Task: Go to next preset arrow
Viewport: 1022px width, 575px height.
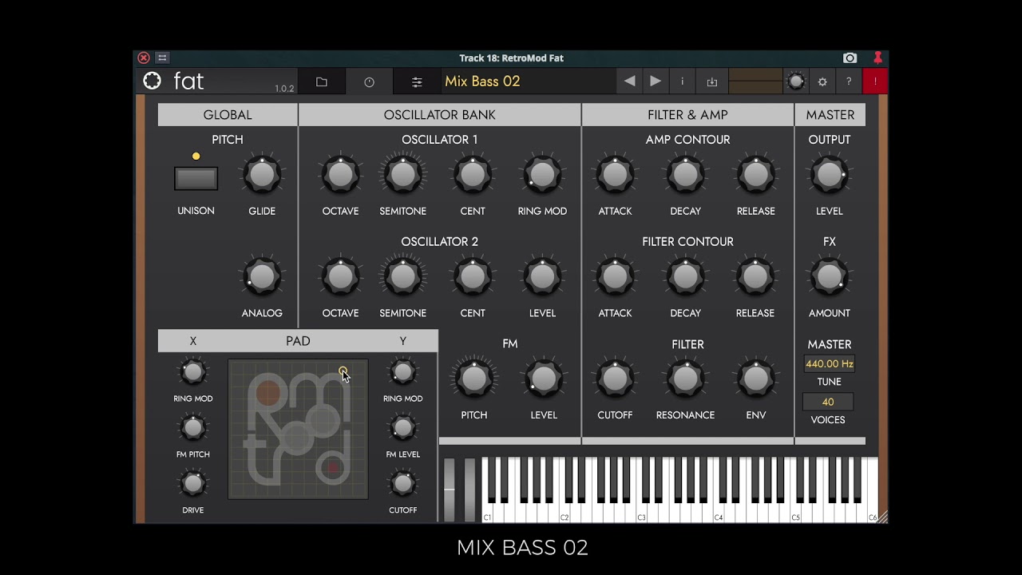Action: pyautogui.click(x=655, y=81)
